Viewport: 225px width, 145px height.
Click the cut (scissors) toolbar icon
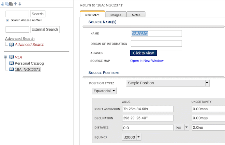coord(3,4)
